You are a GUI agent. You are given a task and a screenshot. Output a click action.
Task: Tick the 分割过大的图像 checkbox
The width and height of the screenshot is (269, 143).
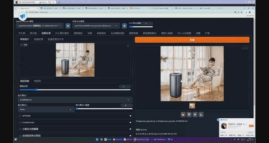tap(20, 129)
